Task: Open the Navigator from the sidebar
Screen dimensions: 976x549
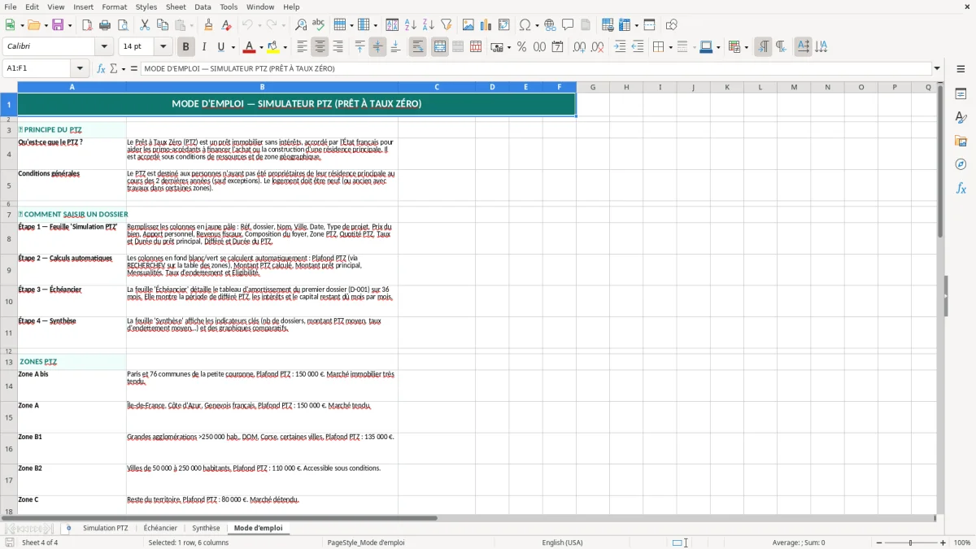Action: (961, 164)
